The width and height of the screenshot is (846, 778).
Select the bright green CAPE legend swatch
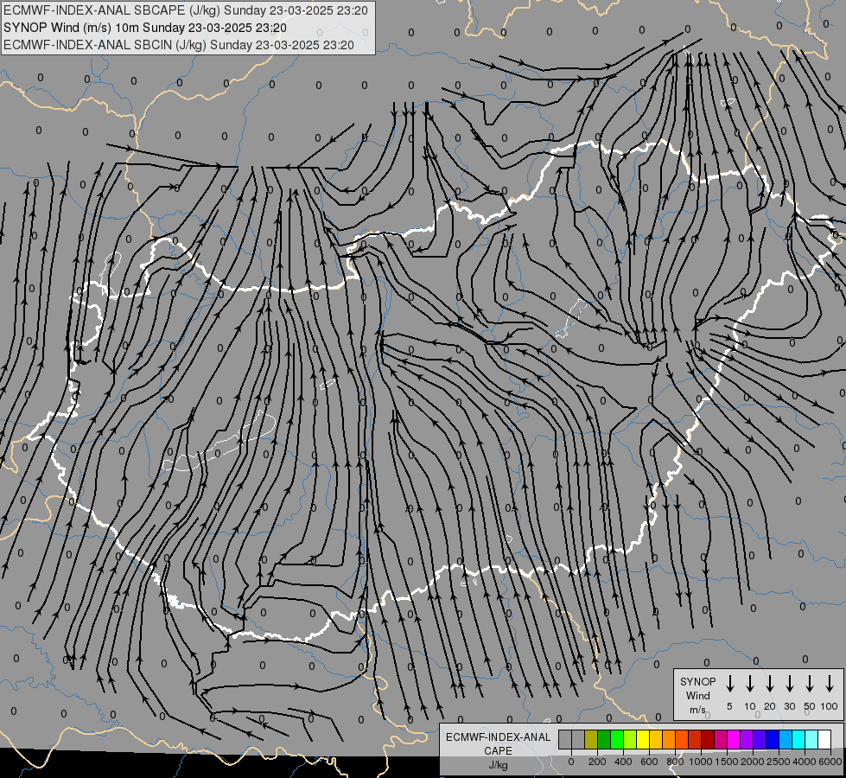[x=617, y=739]
